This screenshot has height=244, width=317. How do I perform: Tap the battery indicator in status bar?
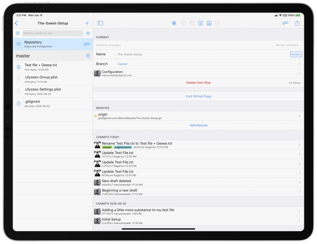(x=298, y=15)
